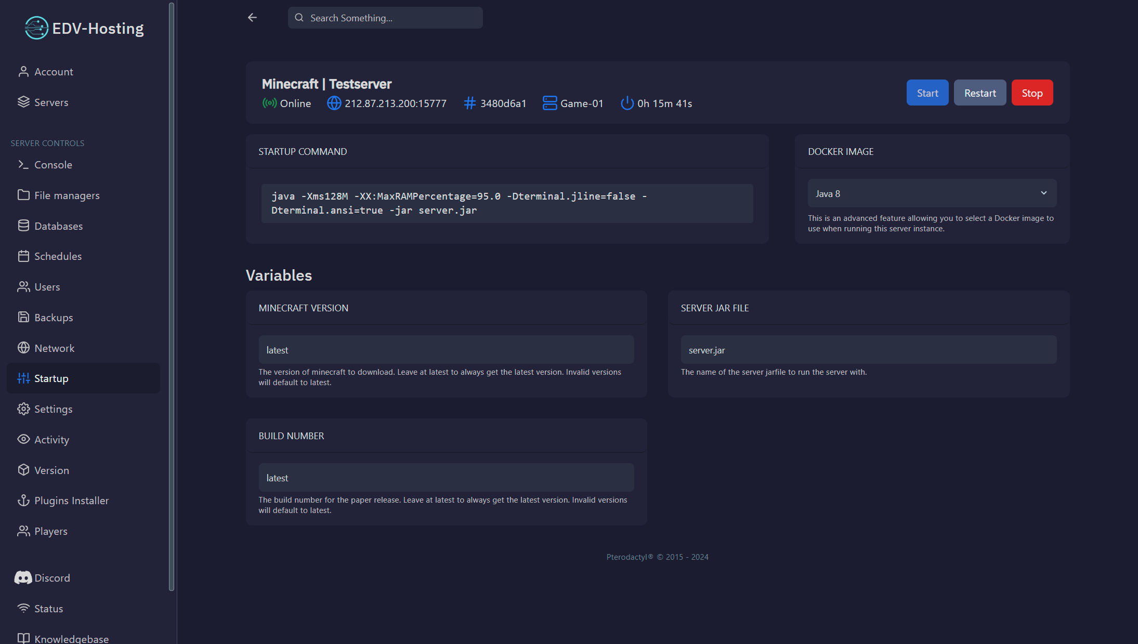Open the Schedules section
Viewport: 1138px width, 644px height.
point(58,256)
